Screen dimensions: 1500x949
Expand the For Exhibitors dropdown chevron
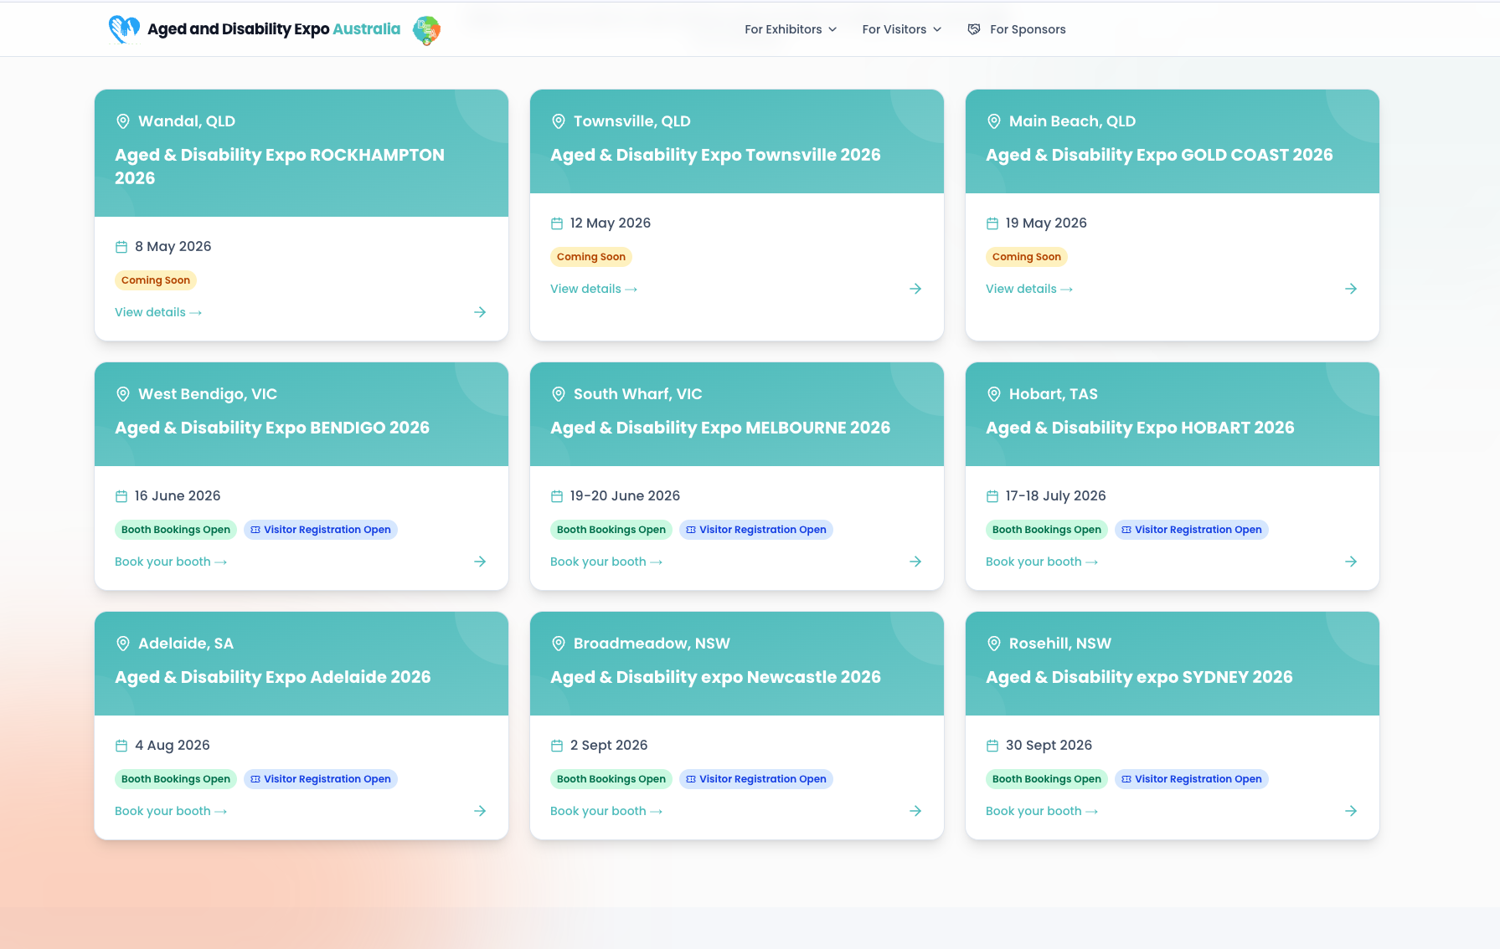click(832, 29)
